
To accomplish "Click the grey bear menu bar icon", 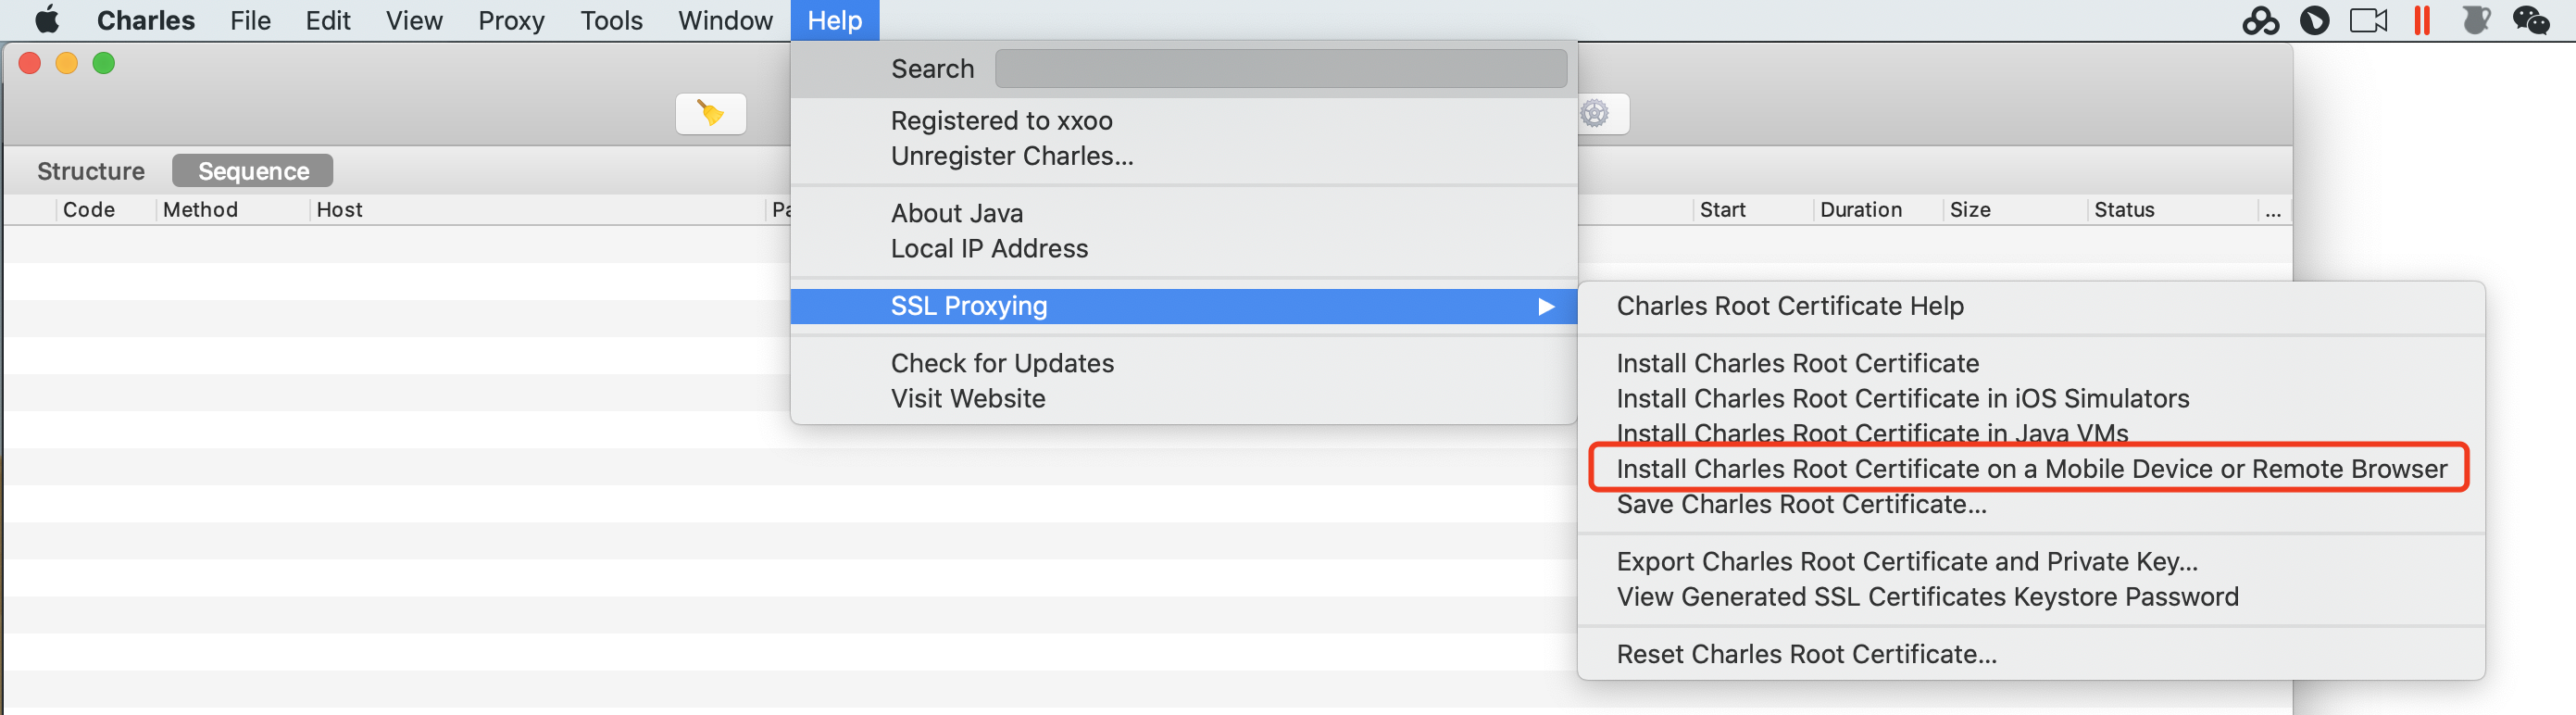I will [x=2475, y=20].
